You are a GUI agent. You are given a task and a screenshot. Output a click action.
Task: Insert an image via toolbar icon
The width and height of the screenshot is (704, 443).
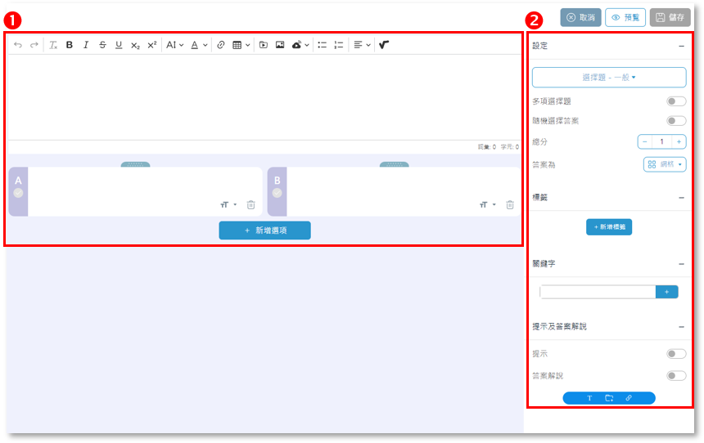[x=280, y=45]
